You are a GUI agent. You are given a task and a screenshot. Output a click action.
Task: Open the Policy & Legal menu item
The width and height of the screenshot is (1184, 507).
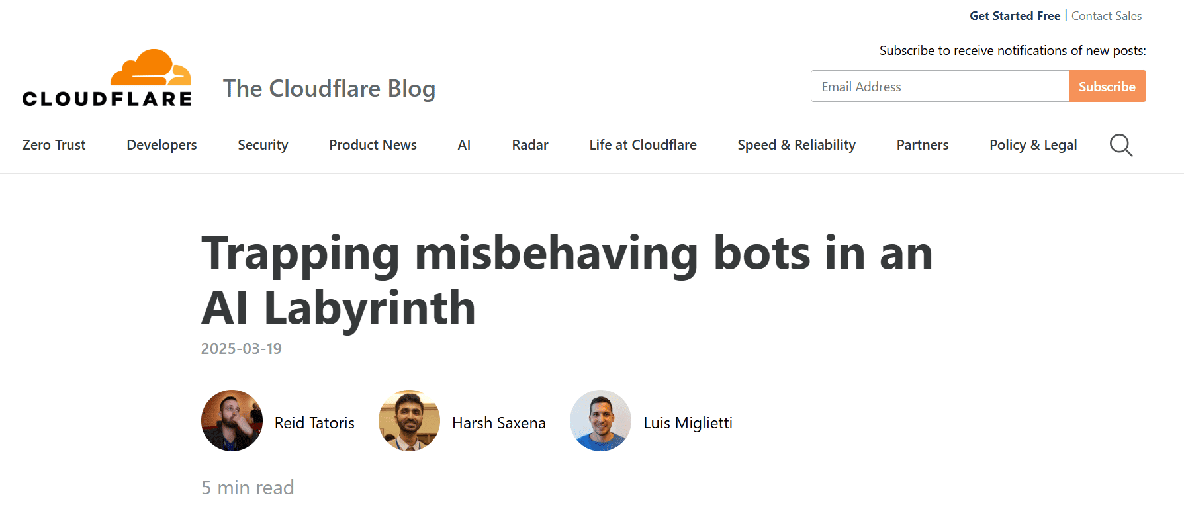(1033, 144)
